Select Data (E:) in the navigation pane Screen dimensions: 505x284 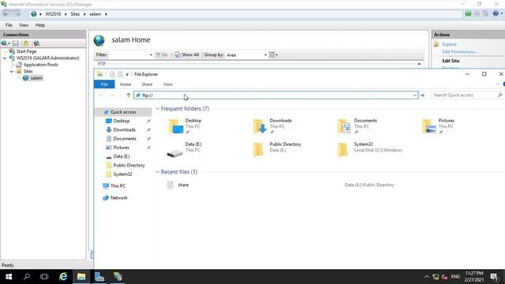coord(122,156)
